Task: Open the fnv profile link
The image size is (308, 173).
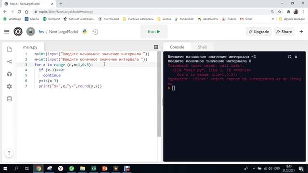Action: pos(41,32)
